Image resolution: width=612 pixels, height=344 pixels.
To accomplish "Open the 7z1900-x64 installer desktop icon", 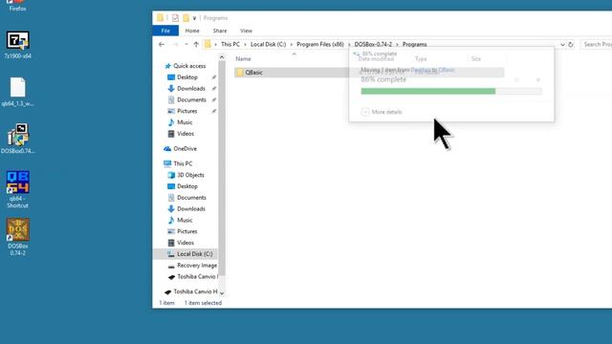I will click(17, 45).
